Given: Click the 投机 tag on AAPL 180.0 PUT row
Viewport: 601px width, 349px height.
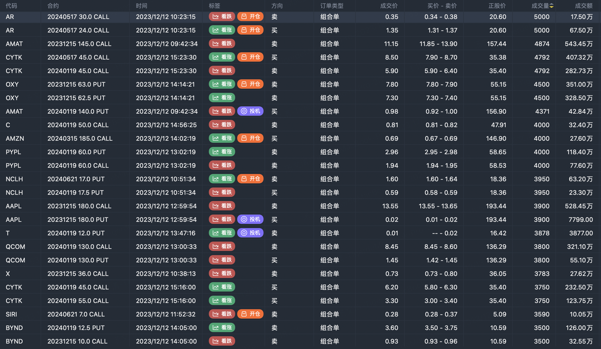Looking at the screenshot, I should pos(250,219).
